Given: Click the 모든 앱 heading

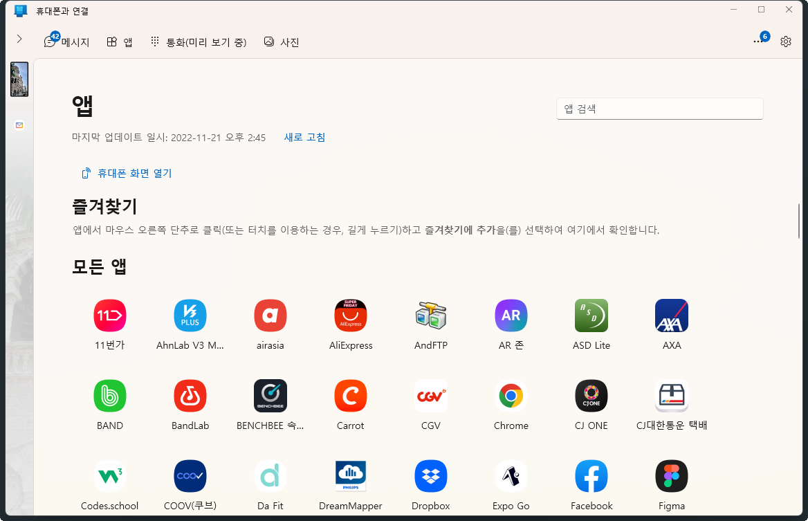Looking at the screenshot, I should click(100, 266).
